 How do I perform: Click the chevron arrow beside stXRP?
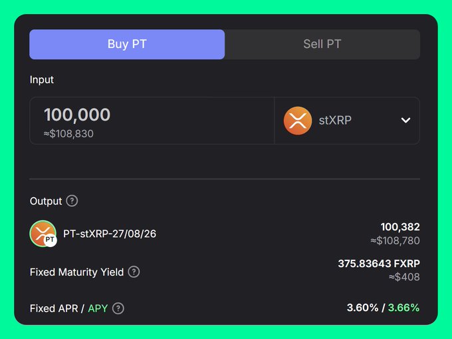(405, 121)
